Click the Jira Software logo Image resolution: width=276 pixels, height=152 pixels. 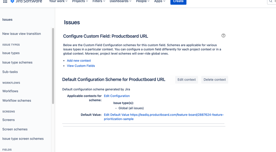click(26, 1)
